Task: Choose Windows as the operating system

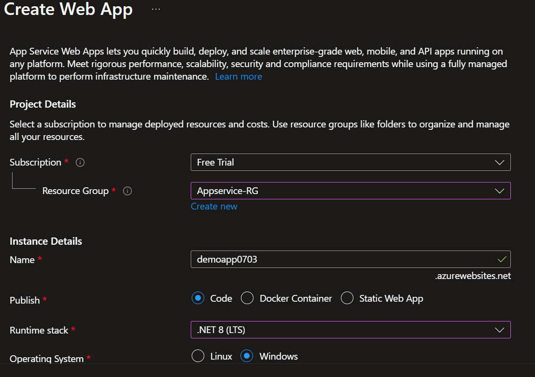Action: pyautogui.click(x=247, y=356)
